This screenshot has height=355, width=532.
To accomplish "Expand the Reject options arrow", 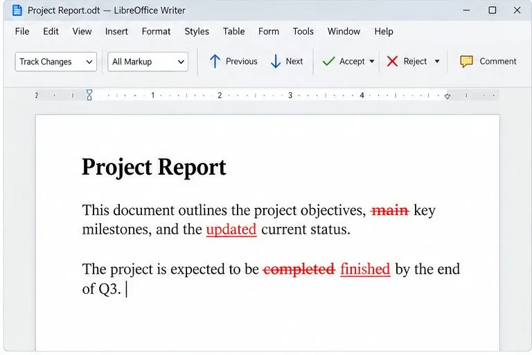I will (437, 62).
